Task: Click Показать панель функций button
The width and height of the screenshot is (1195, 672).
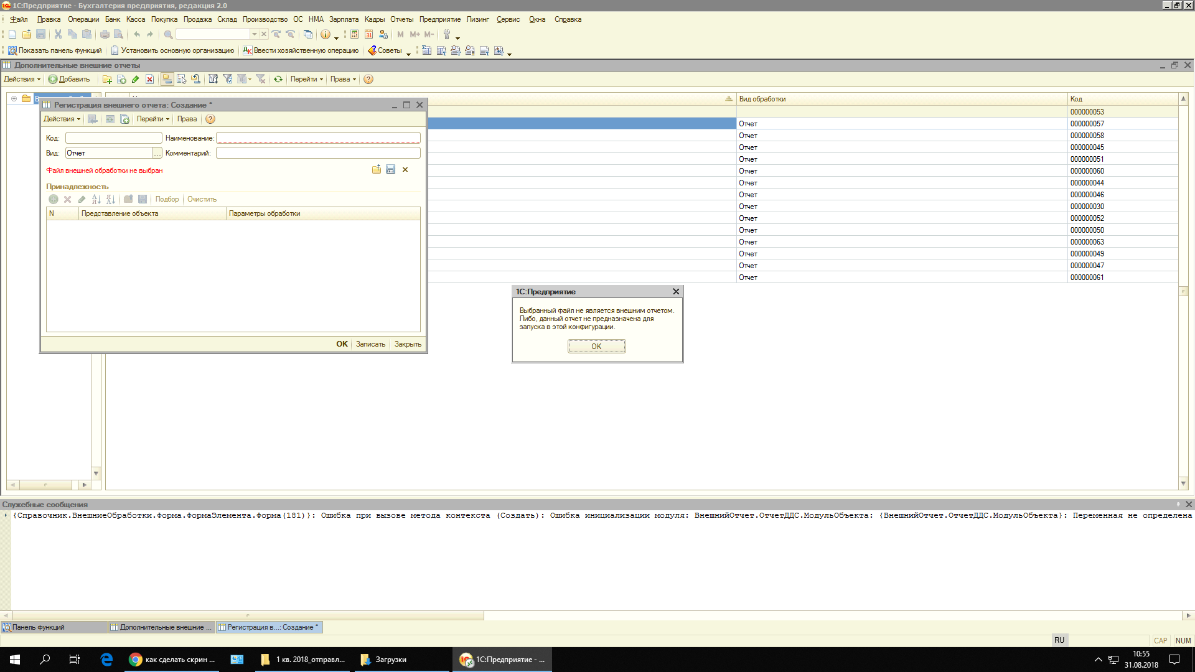Action: click(x=55, y=50)
